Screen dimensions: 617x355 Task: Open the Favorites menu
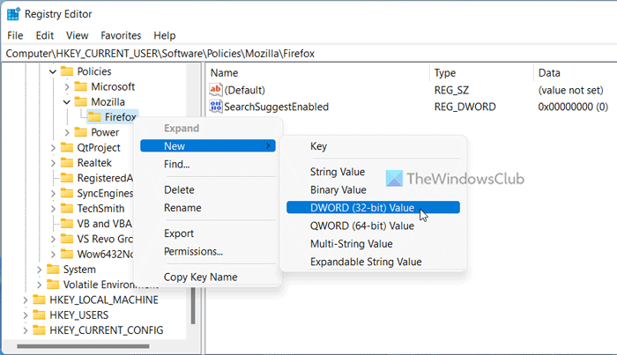(121, 35)
